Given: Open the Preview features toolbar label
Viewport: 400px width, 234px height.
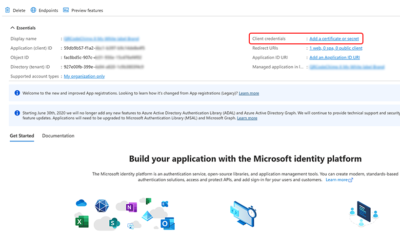Looking at the screenshot, I should (87, 10).
